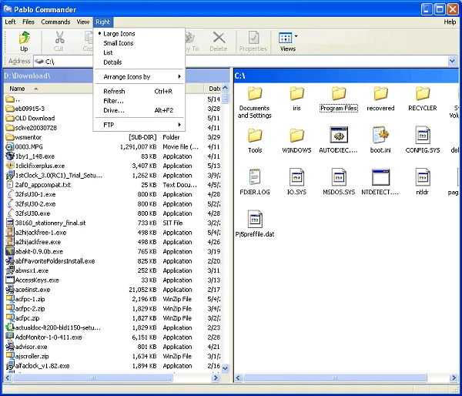Expand the FTP submenu
Viewport: 462px width, 396px height.
(139, 125)
